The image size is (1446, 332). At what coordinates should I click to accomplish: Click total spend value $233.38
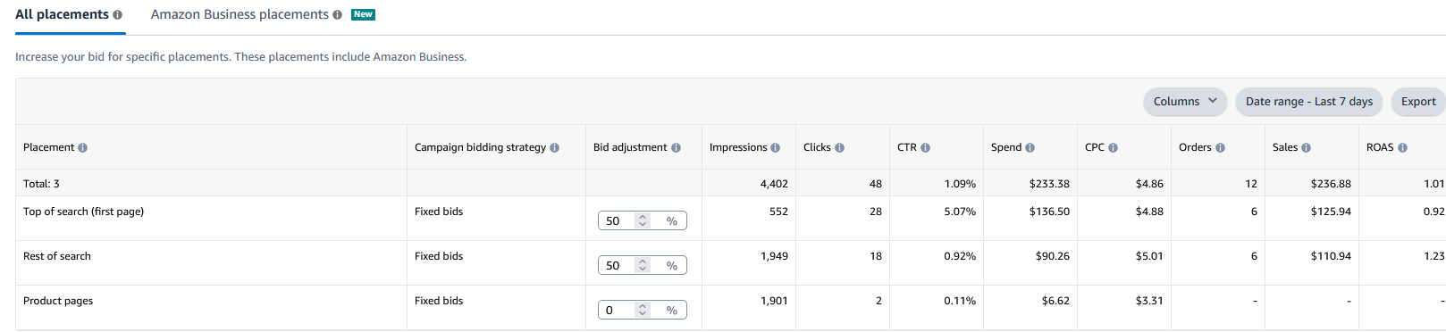(1049, 184)
